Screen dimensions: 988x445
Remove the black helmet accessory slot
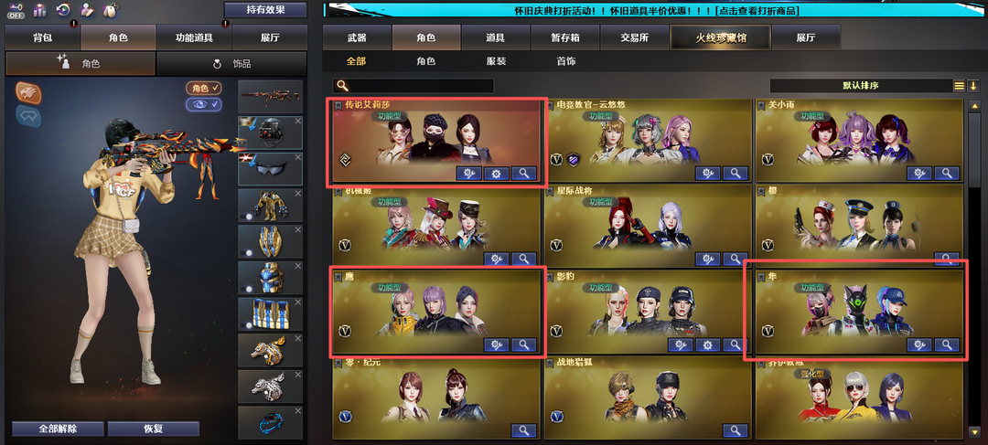297,122
